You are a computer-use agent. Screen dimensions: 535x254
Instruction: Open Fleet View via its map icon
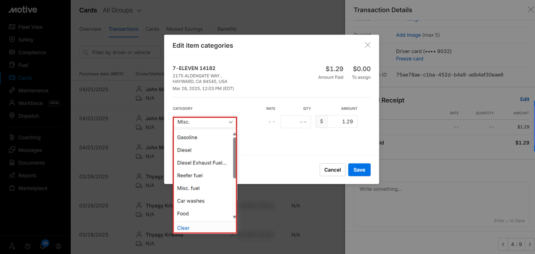(12, 27)
